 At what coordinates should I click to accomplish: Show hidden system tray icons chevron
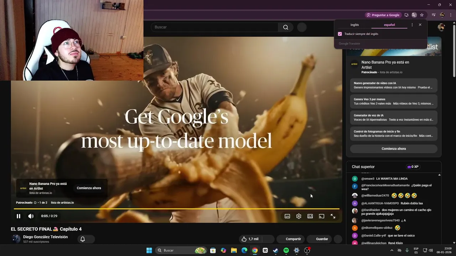(x=392, y=250)
